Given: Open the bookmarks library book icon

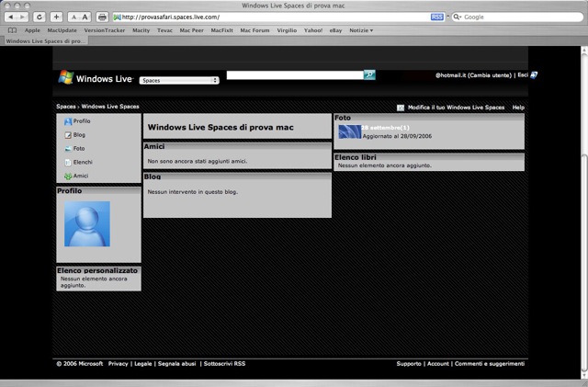Looking at the screenshot, I should pos(12,30).
